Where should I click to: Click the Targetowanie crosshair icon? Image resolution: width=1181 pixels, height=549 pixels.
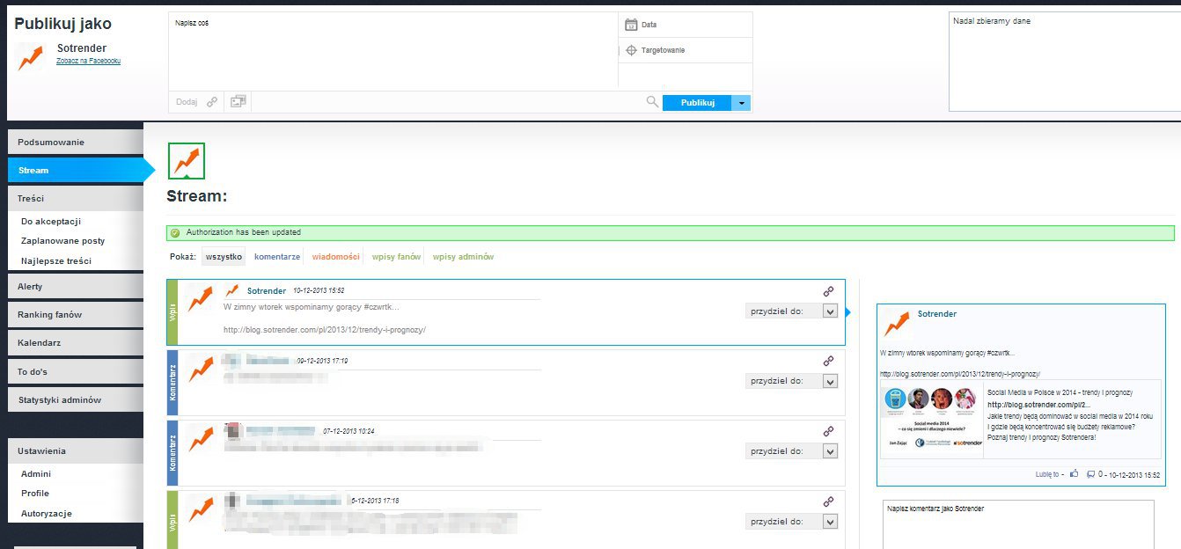click(630, 50)
